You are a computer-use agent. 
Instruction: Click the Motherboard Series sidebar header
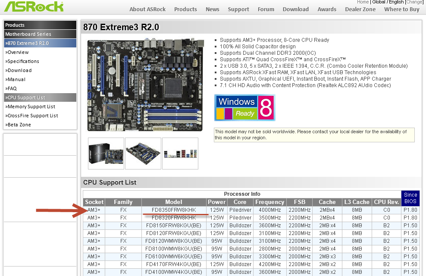coord(40,34)
